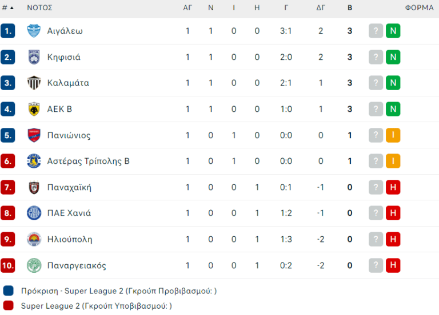Select the ΦΟΡΜΑ column header
This screenshot has height=315, width=439.
(x=420, y=8)
